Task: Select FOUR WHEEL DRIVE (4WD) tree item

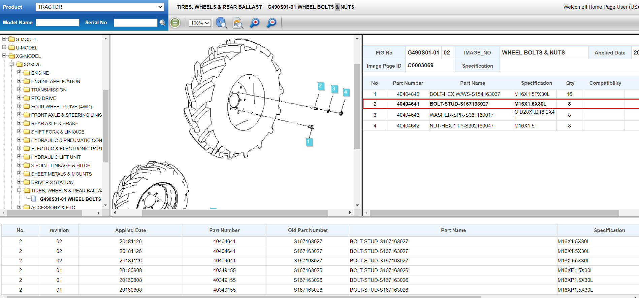Action: coord(62,107)
